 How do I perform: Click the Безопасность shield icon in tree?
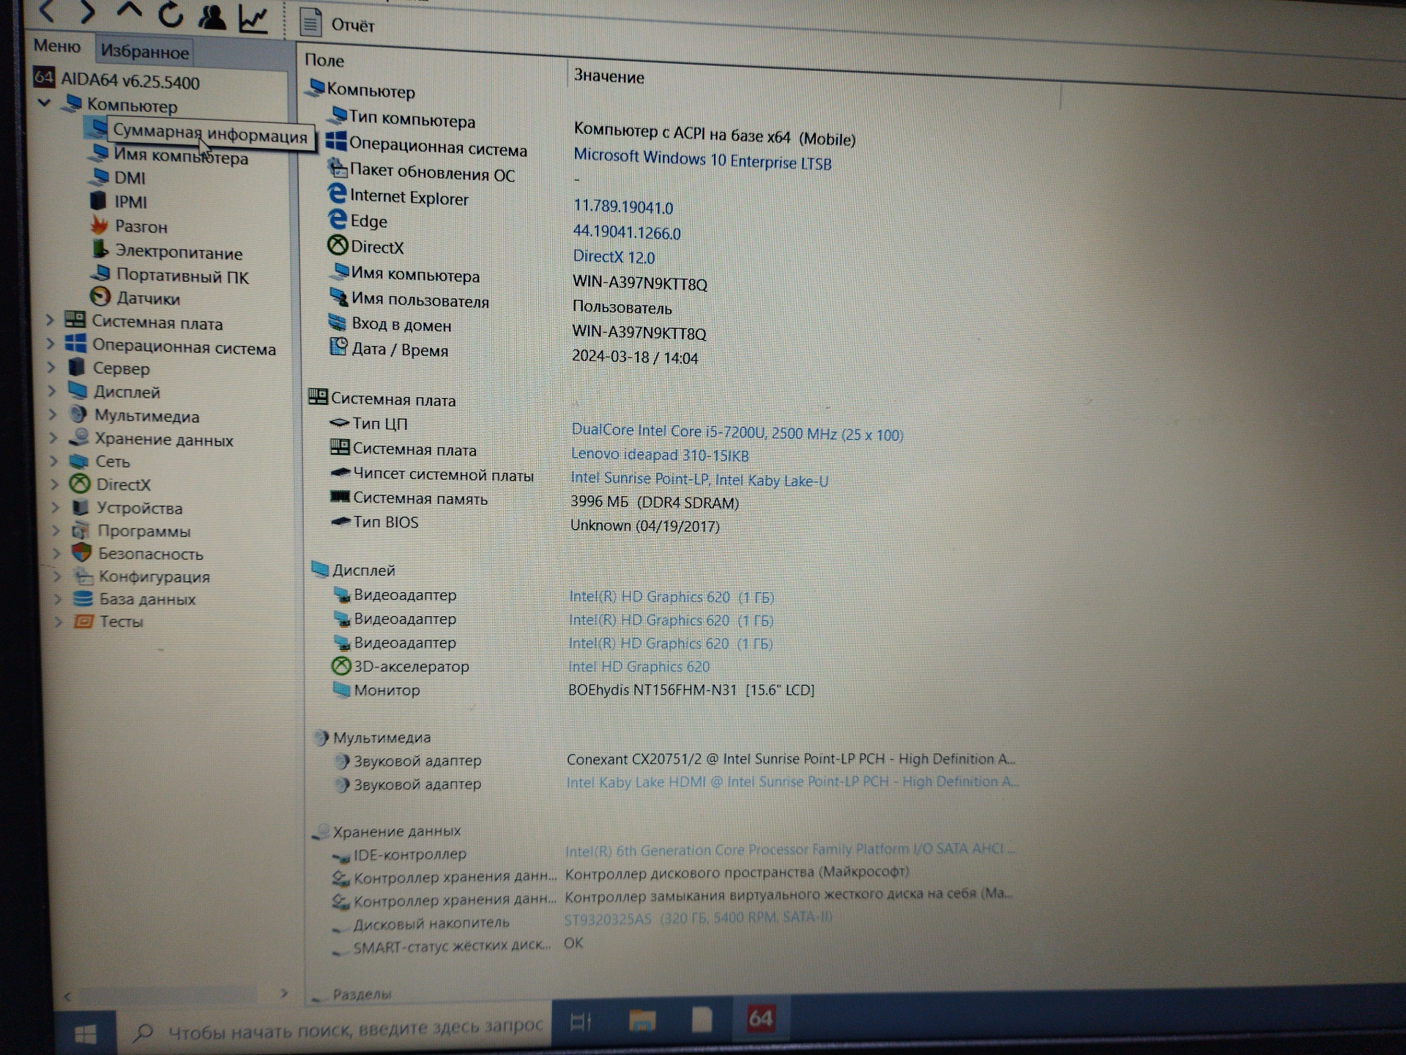point(81,552)
